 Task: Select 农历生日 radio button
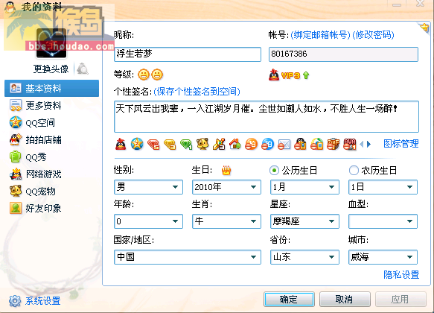tap(354, 171)
